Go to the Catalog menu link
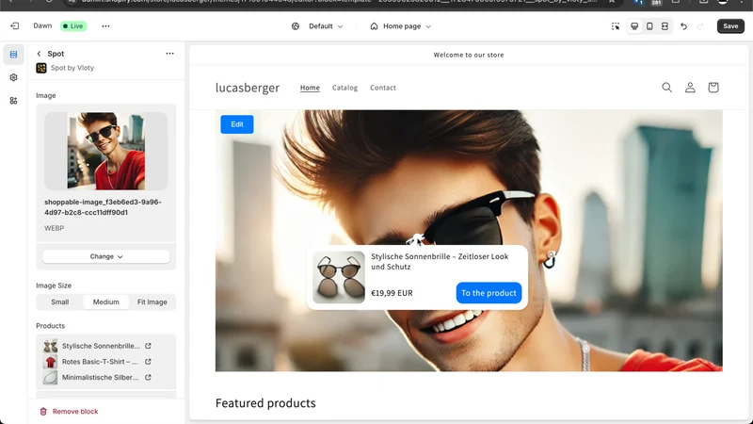The width and height of the screenshot is (753, 424). click(x=344, y=88)
